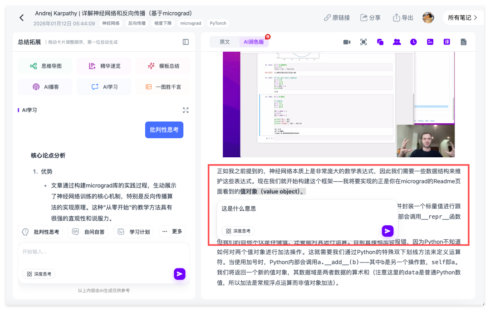Open the 精华速览 highlights card
Image resolution: width=490 pixels, height=311 pixels.
point(104,66)
